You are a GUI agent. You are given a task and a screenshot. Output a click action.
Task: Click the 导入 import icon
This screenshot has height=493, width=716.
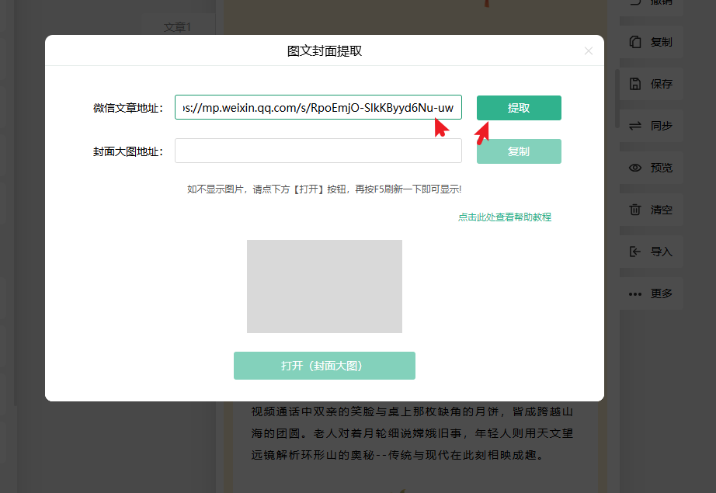(x=635, y=252)
